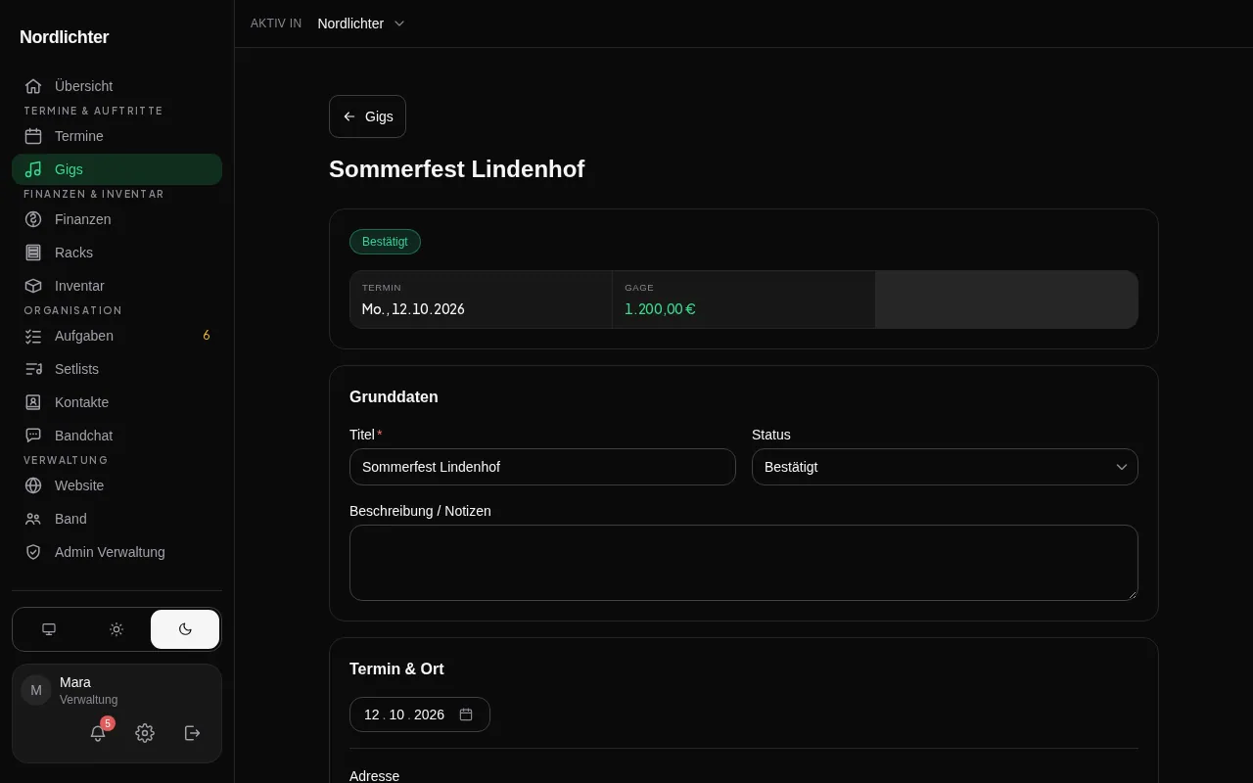
Task: Click the Termin value Mo., 12.10.2026
Action: [x=413, y=309]
